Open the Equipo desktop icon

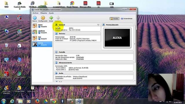[6, 18]
